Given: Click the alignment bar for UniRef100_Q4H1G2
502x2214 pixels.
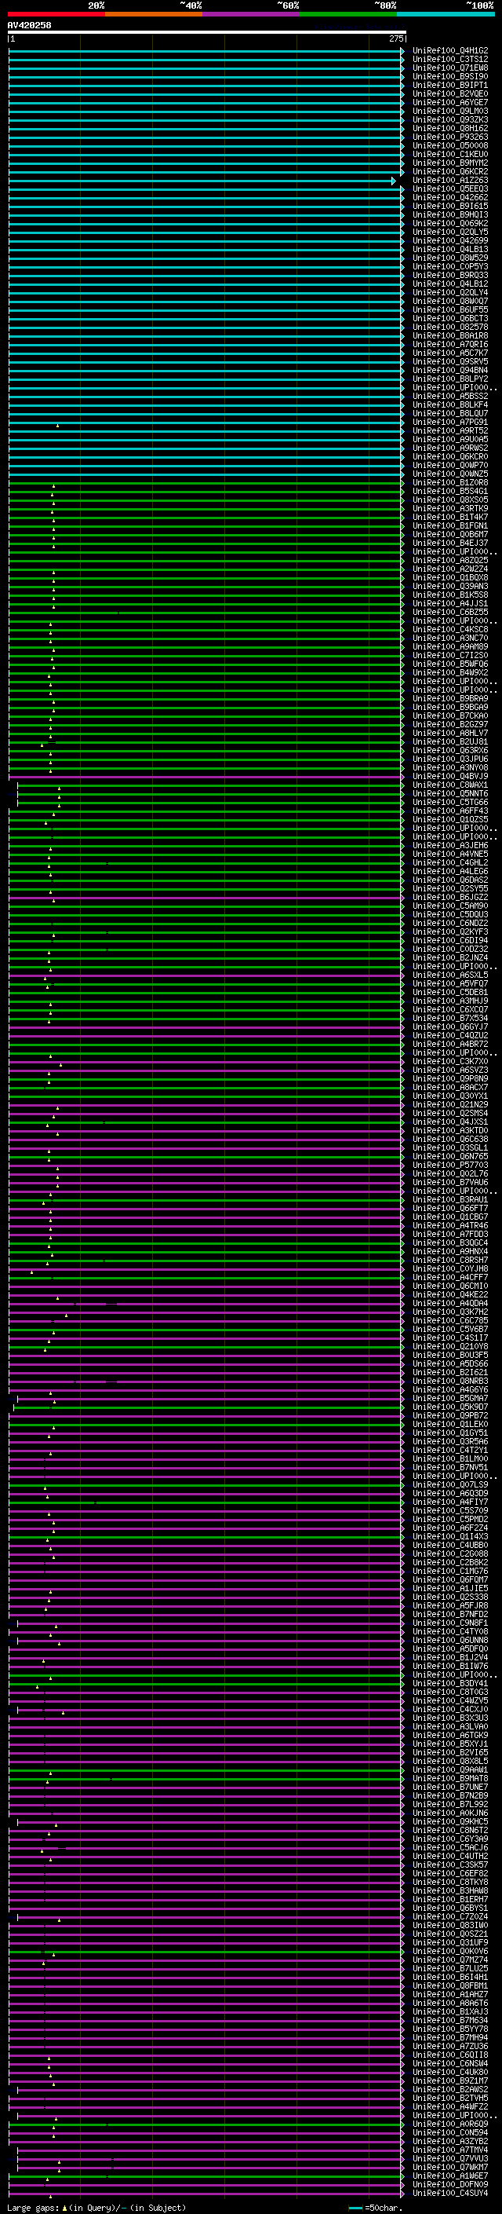Looking at the screenshot, I should coord(206,52).
